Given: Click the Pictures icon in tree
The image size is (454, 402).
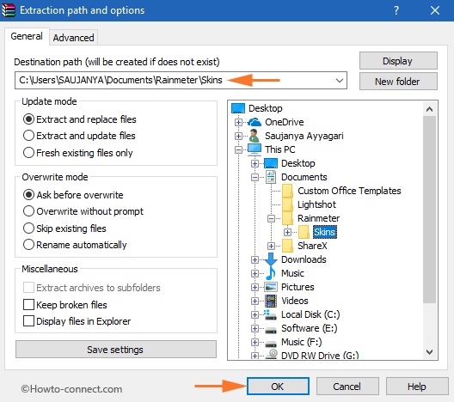Looking at the screenshot, I should click(271, 287).
